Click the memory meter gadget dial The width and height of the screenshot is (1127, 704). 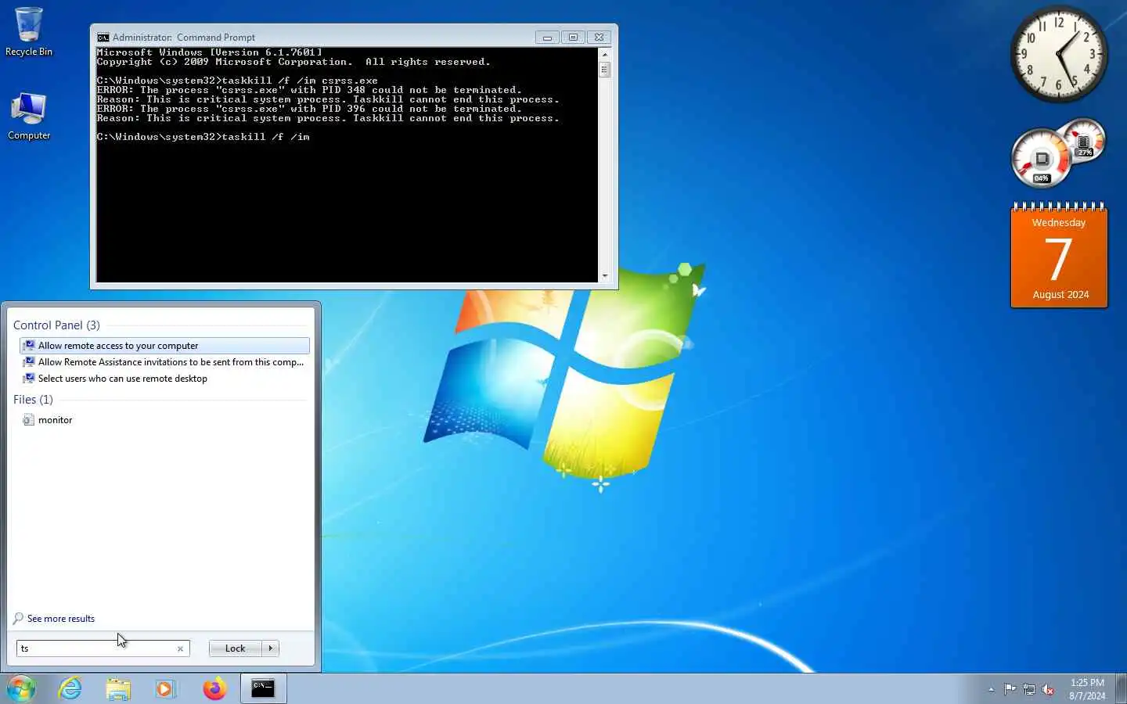[1084, 141]
